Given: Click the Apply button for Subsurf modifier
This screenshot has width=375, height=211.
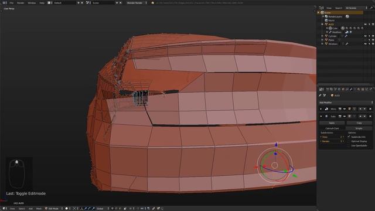Looking at the screenshot, I should click(332, 122).
